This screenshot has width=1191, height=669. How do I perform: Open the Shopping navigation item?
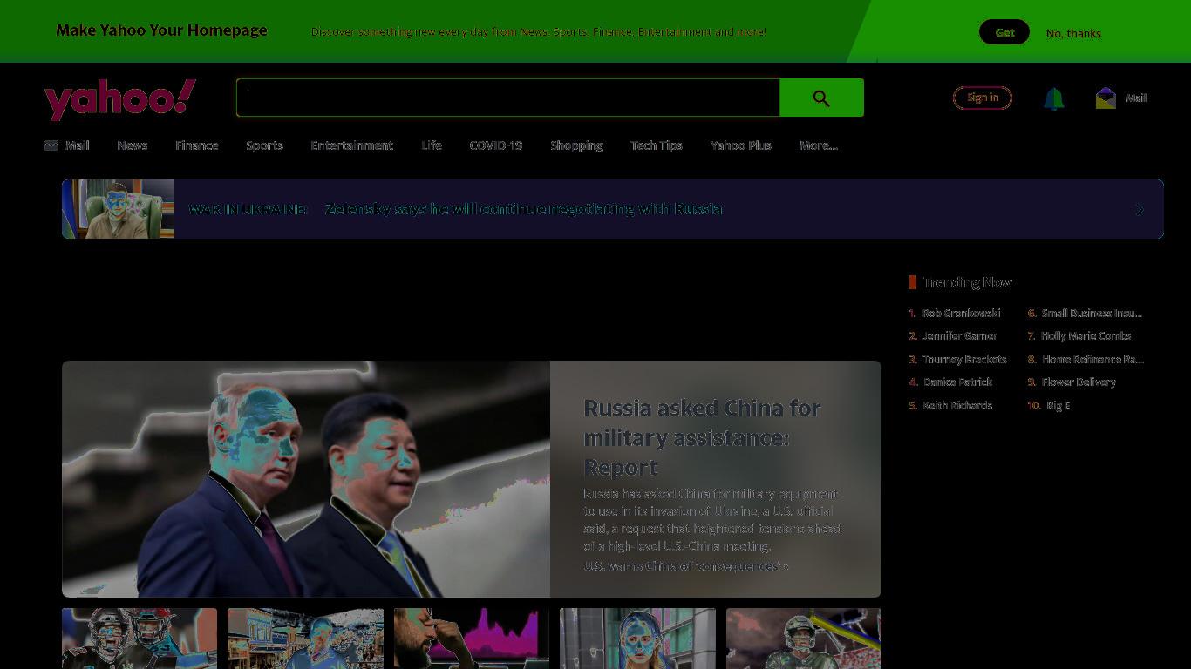pos(576,145)
